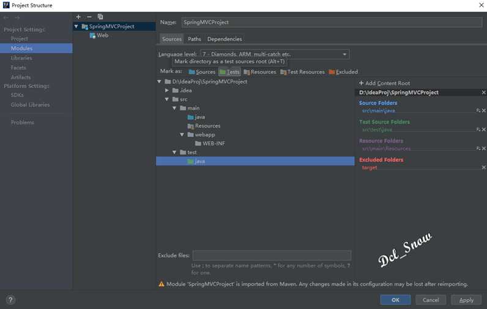
Task: Open Artifacts settings
Action: tap(21, 77)
